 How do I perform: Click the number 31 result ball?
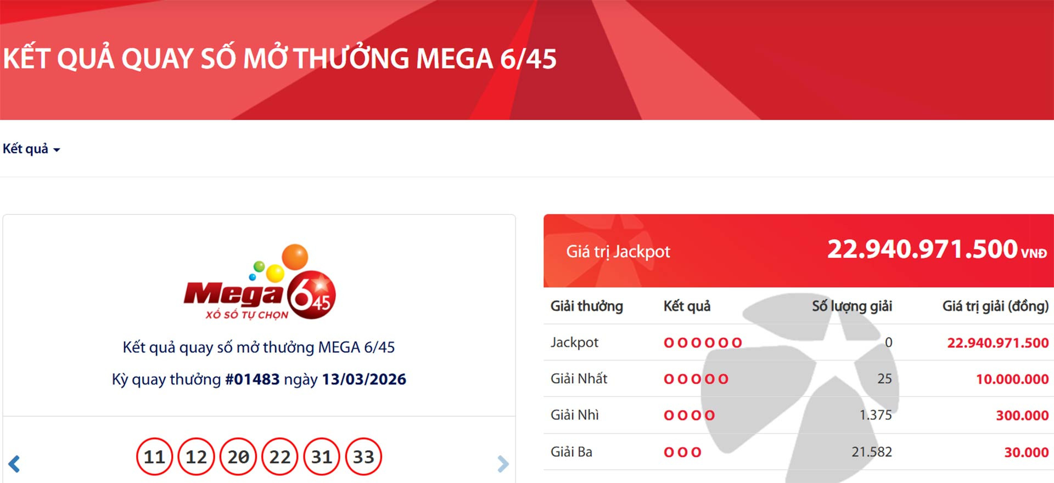click(322, 457)
